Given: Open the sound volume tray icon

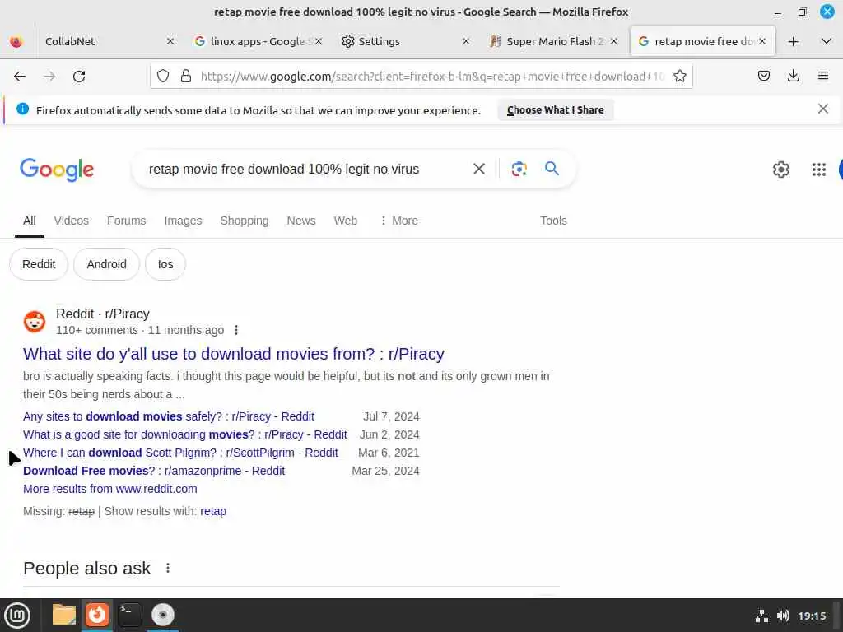Looking at the screenshot, I should [783, 616].
